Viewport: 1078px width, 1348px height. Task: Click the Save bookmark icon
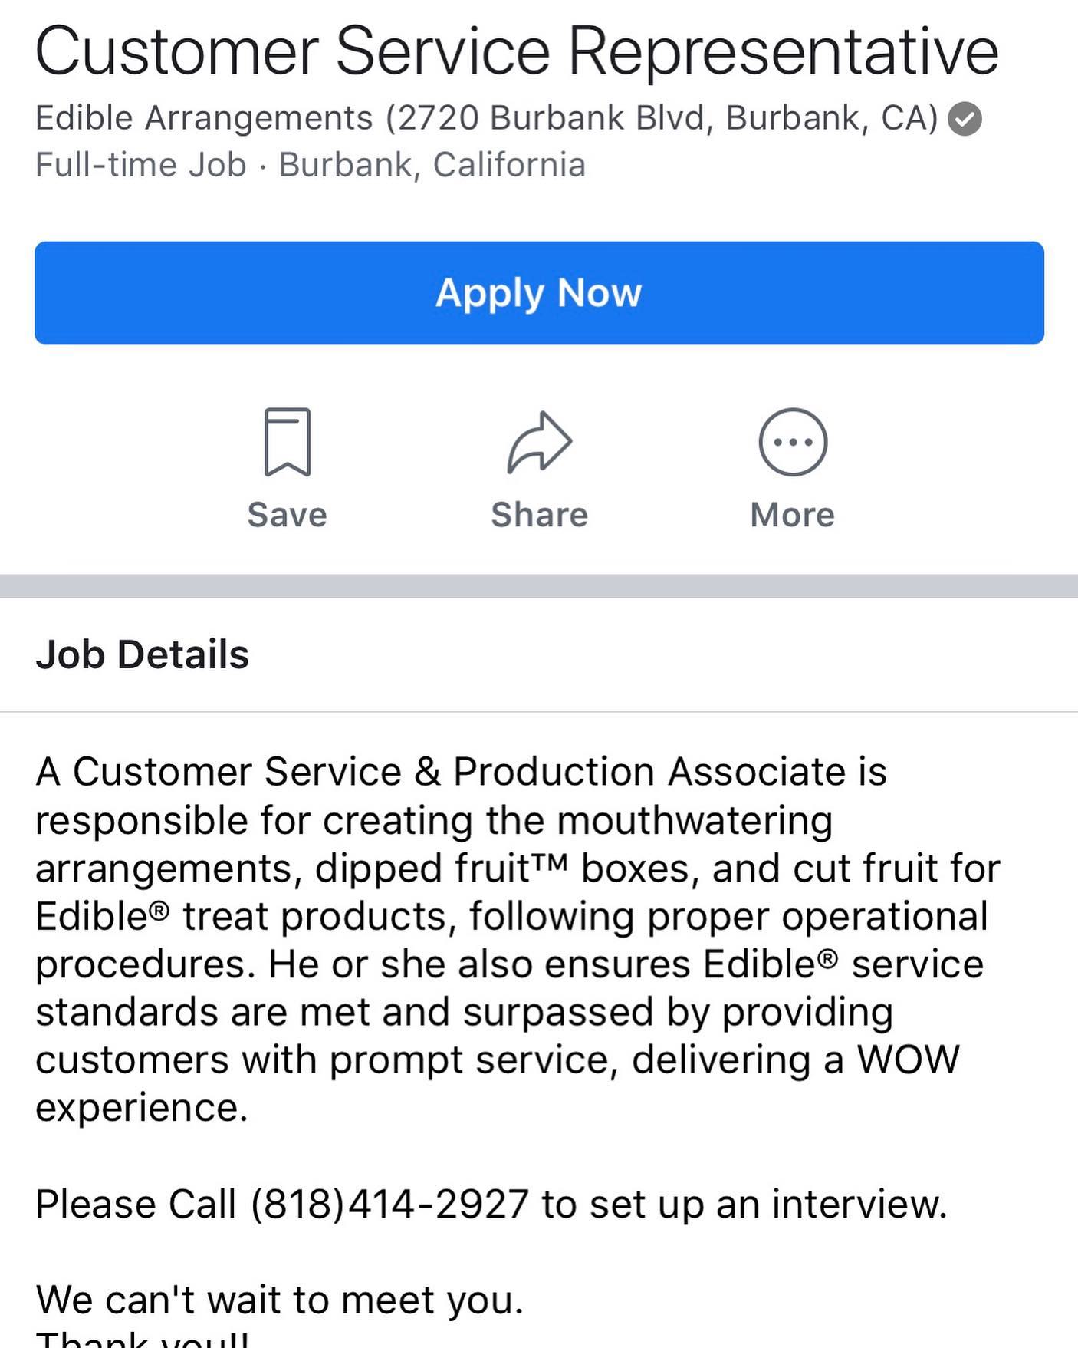point(287,442)
